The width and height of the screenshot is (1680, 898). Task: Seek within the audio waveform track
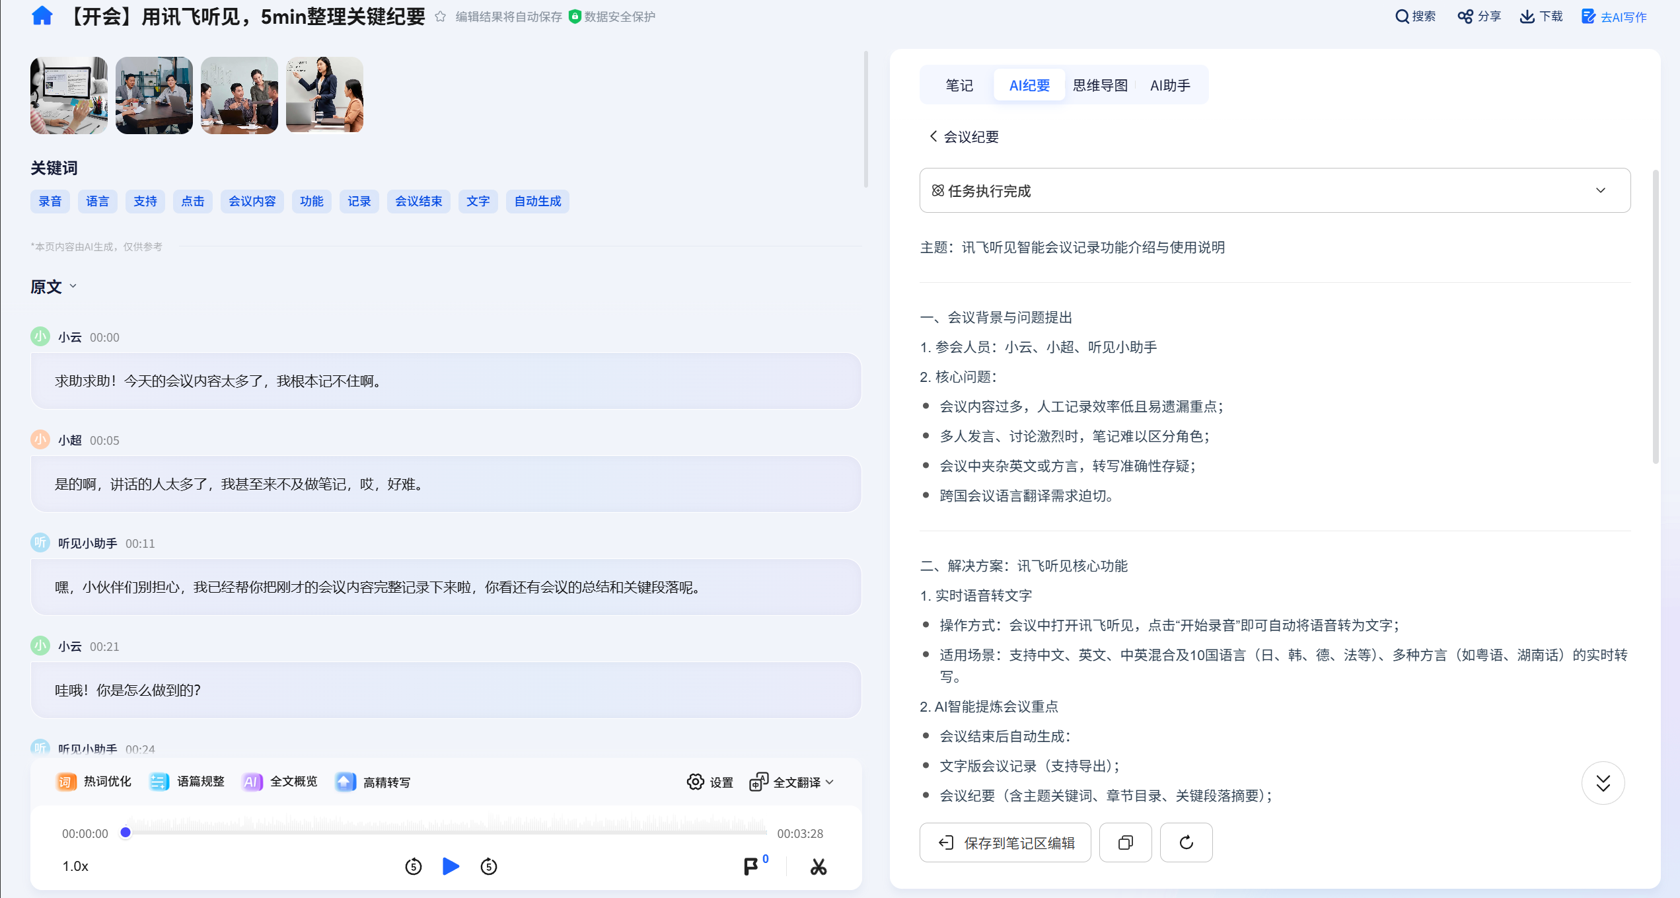pyautogui.click(x=446, y=826)
